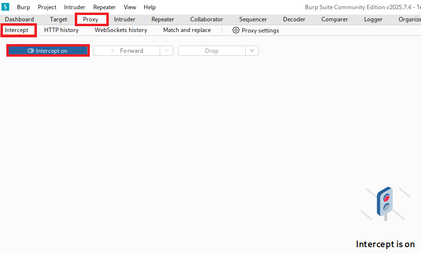Click the Forward button

click(x=126, y=51)
